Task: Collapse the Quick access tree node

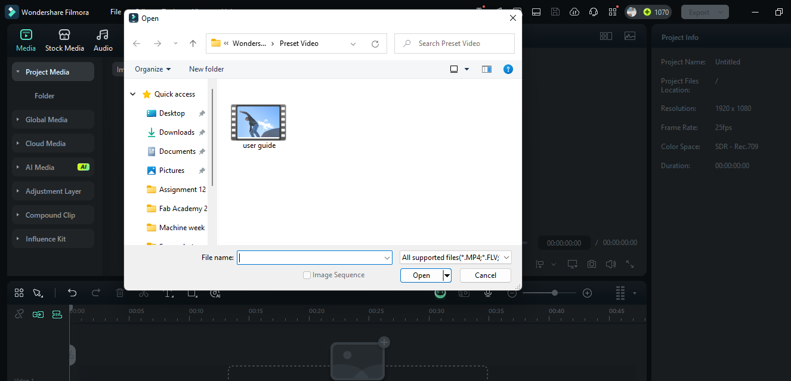Action: [x=132, y=94]
